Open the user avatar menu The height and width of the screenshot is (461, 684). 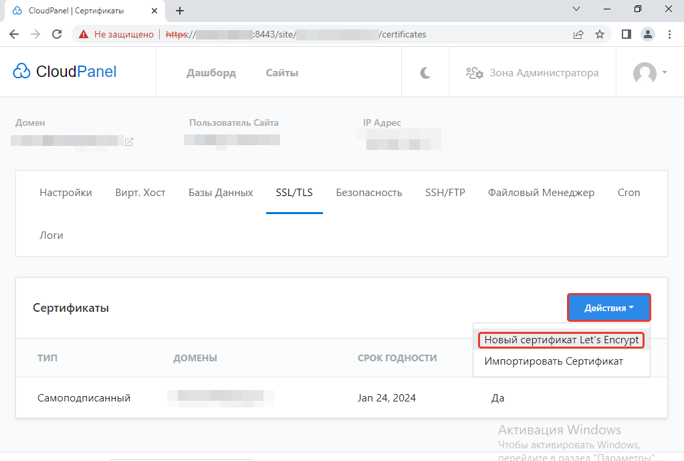[650, 73]
